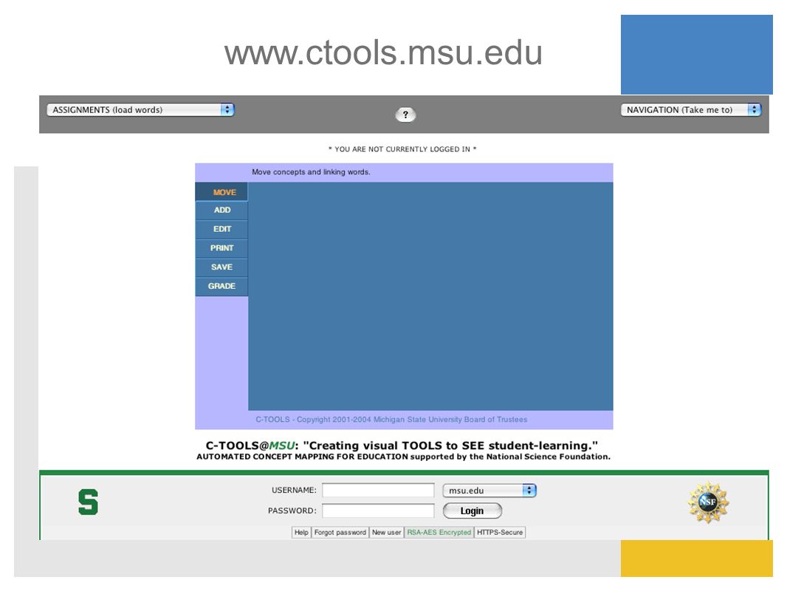787x591 pixels.
Task: Select the SAVE tool tab
Action: coord(221,267)
